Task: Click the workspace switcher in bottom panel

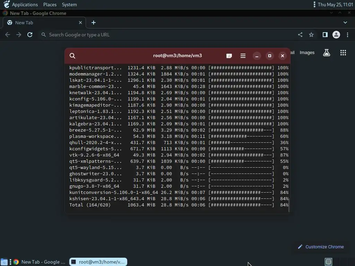Action: [x=329, y=262]
